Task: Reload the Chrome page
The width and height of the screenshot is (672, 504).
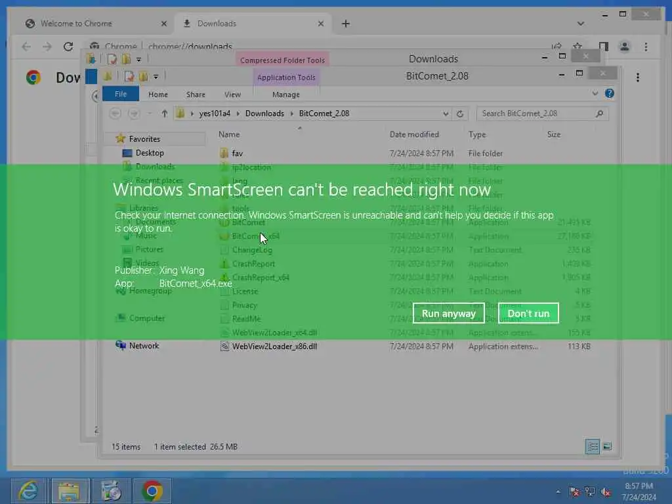Action: 68,47
